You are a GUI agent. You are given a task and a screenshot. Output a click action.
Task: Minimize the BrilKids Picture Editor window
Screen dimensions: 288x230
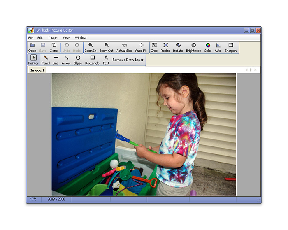[246, 30]
